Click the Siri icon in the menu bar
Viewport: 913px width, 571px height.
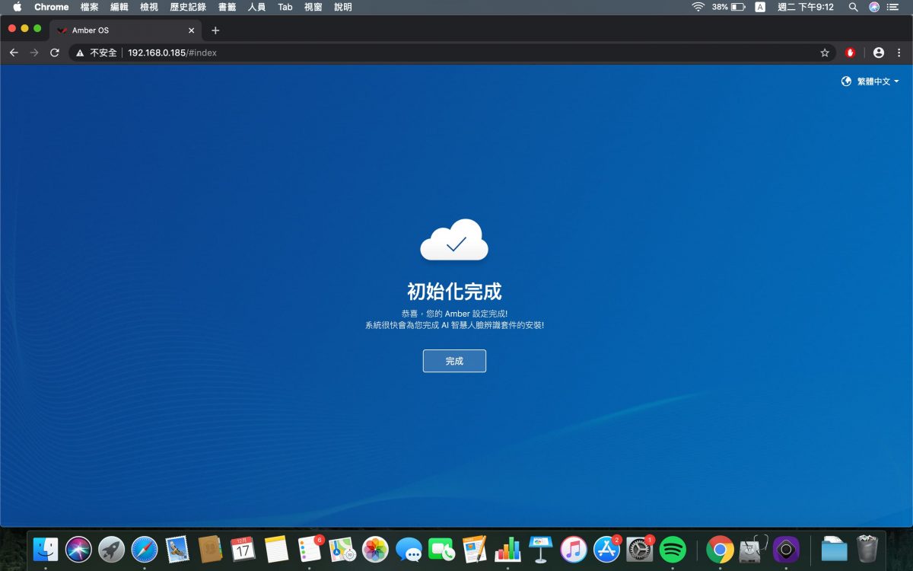pos(874,7)
